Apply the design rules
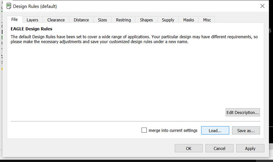This screenshot has width=273, height=162. [250, 148]
